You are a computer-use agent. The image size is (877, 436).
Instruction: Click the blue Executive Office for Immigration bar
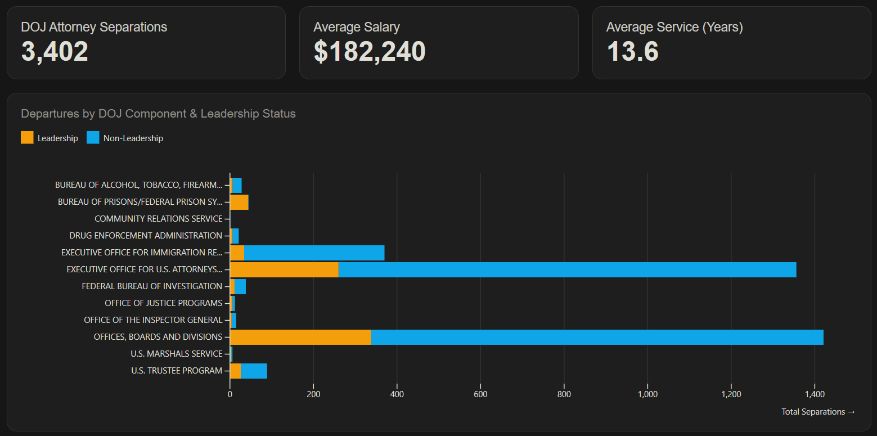point(314,253)
